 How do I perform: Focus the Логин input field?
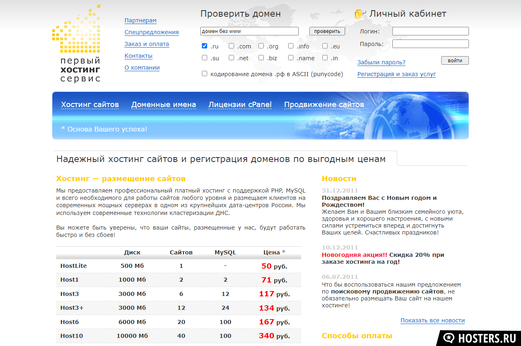pyautogui.click(x=431, y=31)
